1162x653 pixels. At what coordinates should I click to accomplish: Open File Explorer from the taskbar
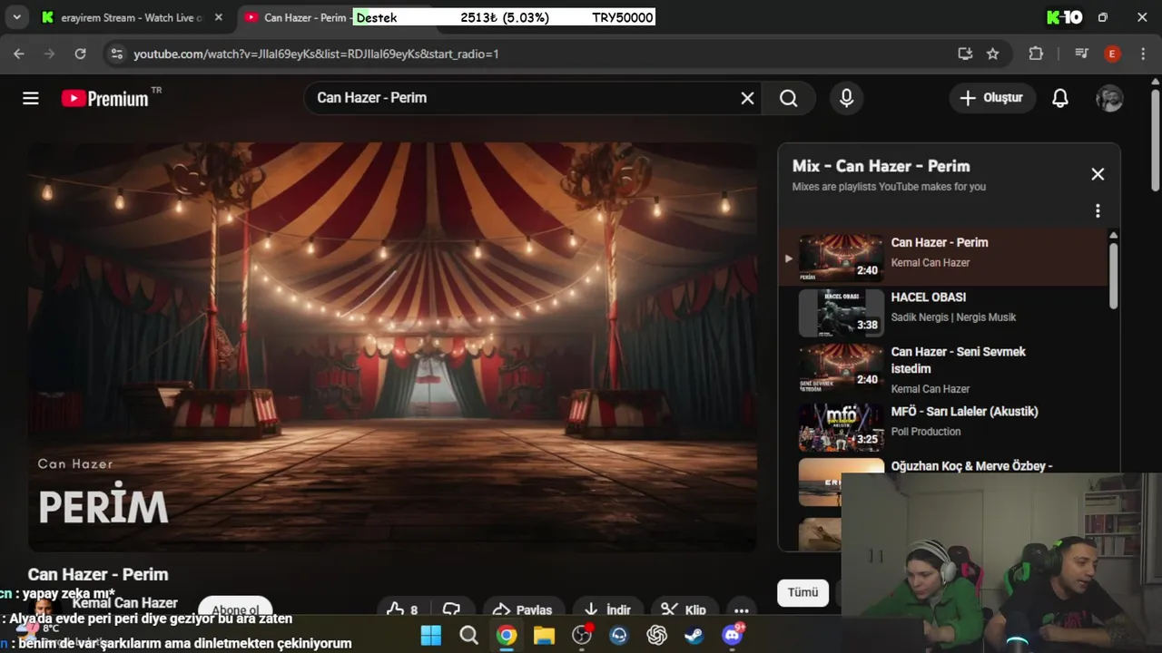[544, 635]
